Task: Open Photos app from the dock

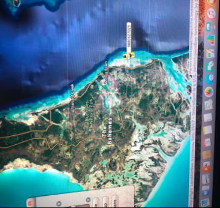Action: tap(209, 92)
